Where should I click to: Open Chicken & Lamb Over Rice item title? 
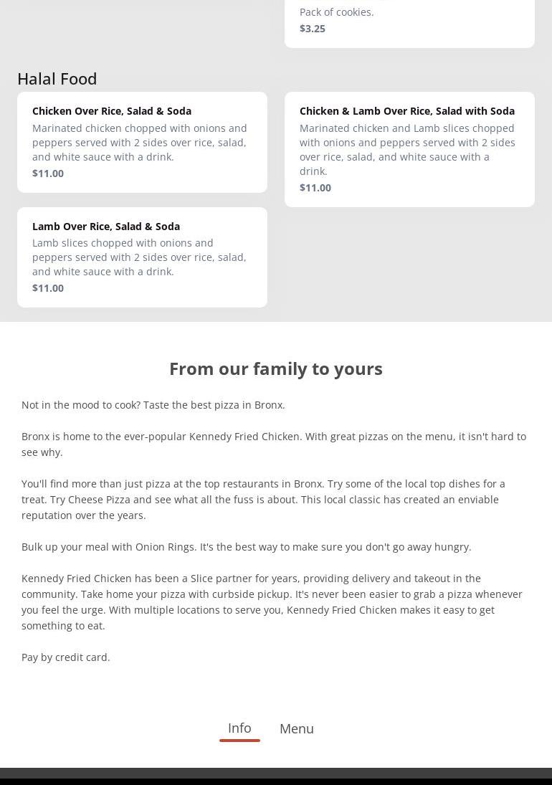tap(406, 111)
